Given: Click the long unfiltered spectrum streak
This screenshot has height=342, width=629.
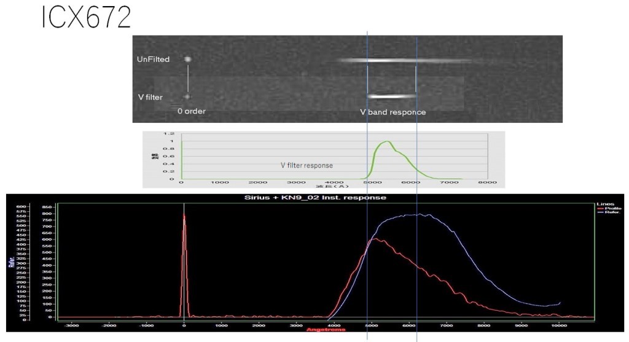Looking at the screenshot, I should [x=405, y=61].
